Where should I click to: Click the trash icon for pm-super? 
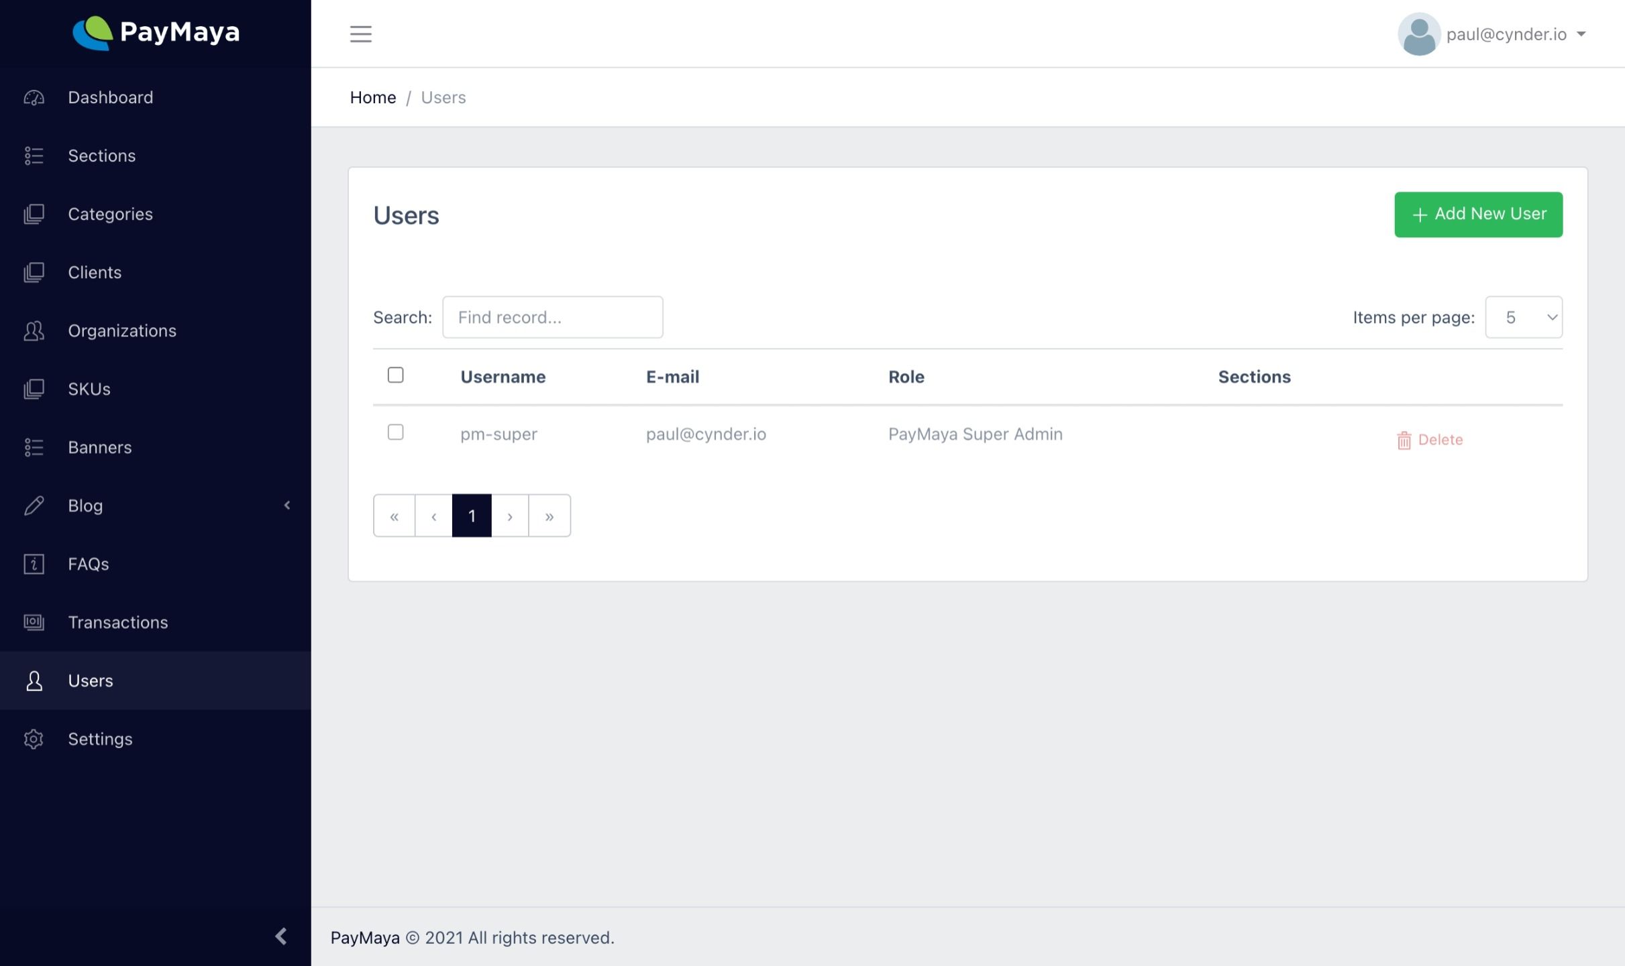[x=1404, y=440]
